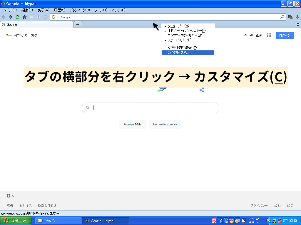Open the IME pad tools icon
Viewport: 301px width, 225px height.
click(232, 221)
